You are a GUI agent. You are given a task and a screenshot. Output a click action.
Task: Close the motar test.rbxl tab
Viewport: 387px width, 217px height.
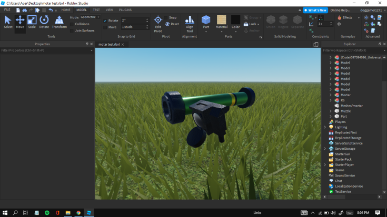click(x=123, y=45)
